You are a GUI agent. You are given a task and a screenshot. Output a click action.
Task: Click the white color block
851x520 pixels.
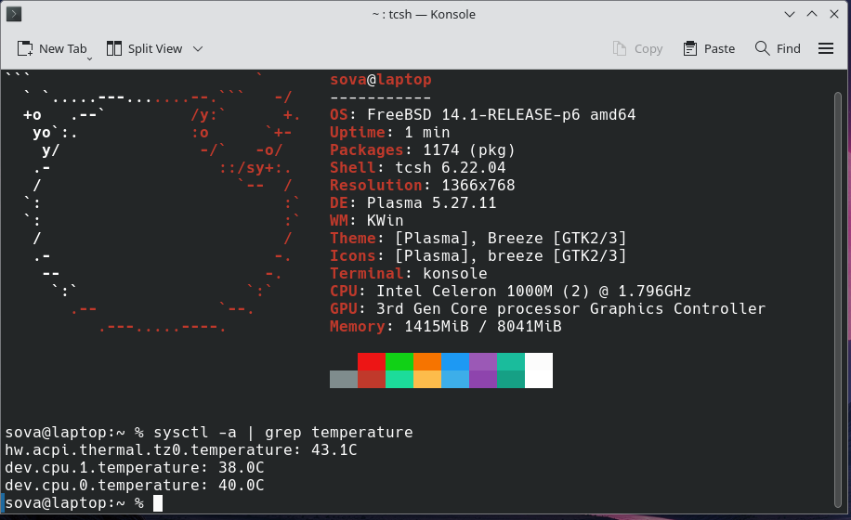pos(539,370)
